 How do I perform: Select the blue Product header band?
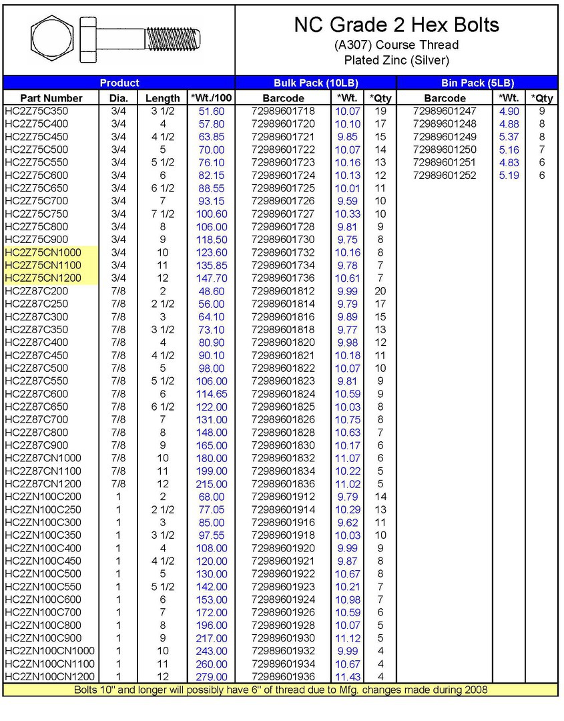(x=119, y=83)
